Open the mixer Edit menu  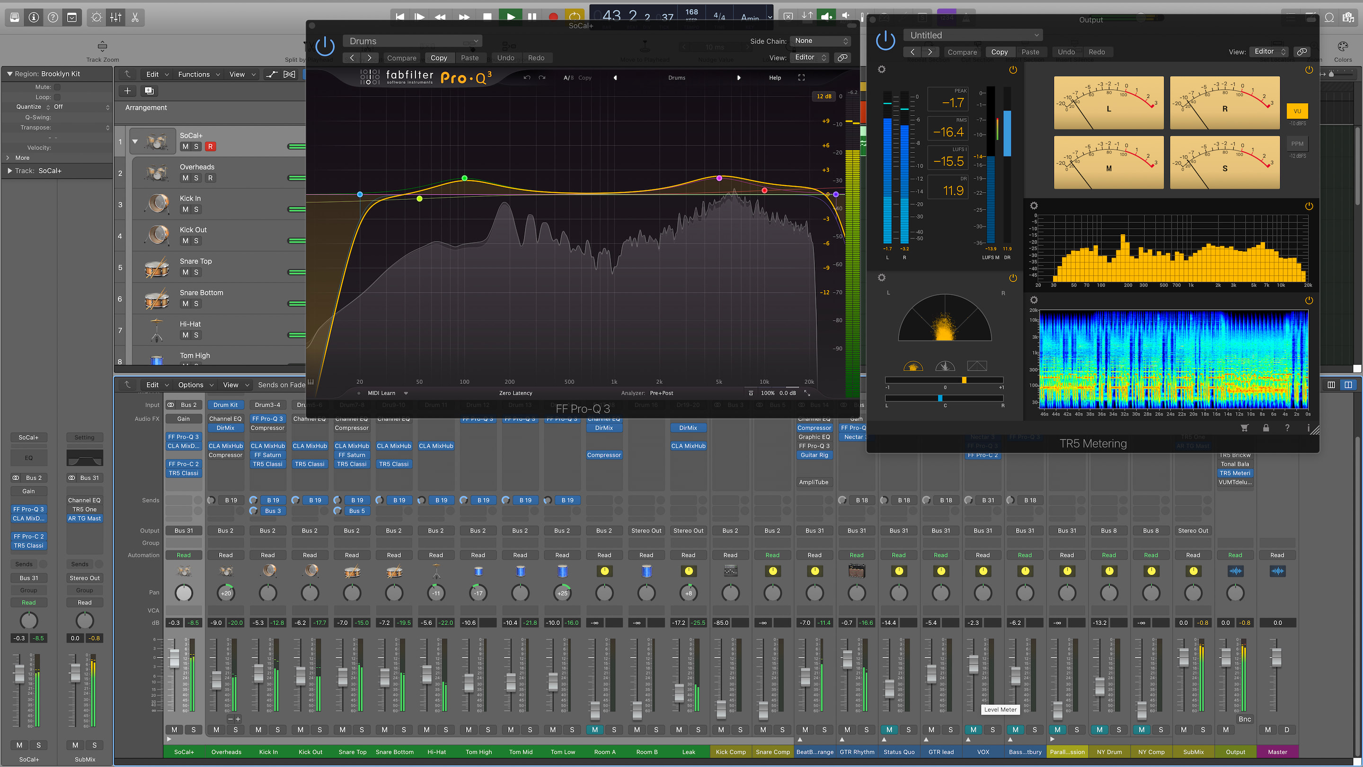click(x=157, y=385)
